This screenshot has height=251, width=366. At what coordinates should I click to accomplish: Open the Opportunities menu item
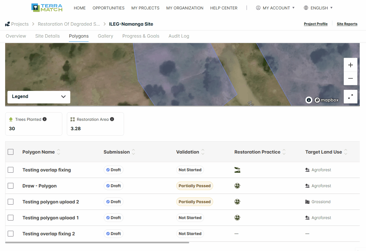point(109,8)
